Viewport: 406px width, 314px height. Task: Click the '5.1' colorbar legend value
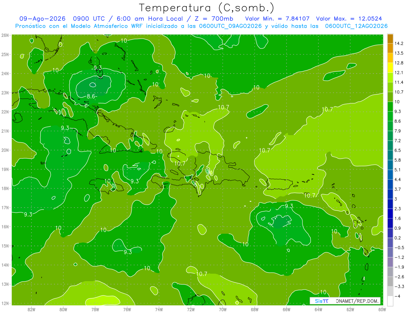[x=398, y=170]
